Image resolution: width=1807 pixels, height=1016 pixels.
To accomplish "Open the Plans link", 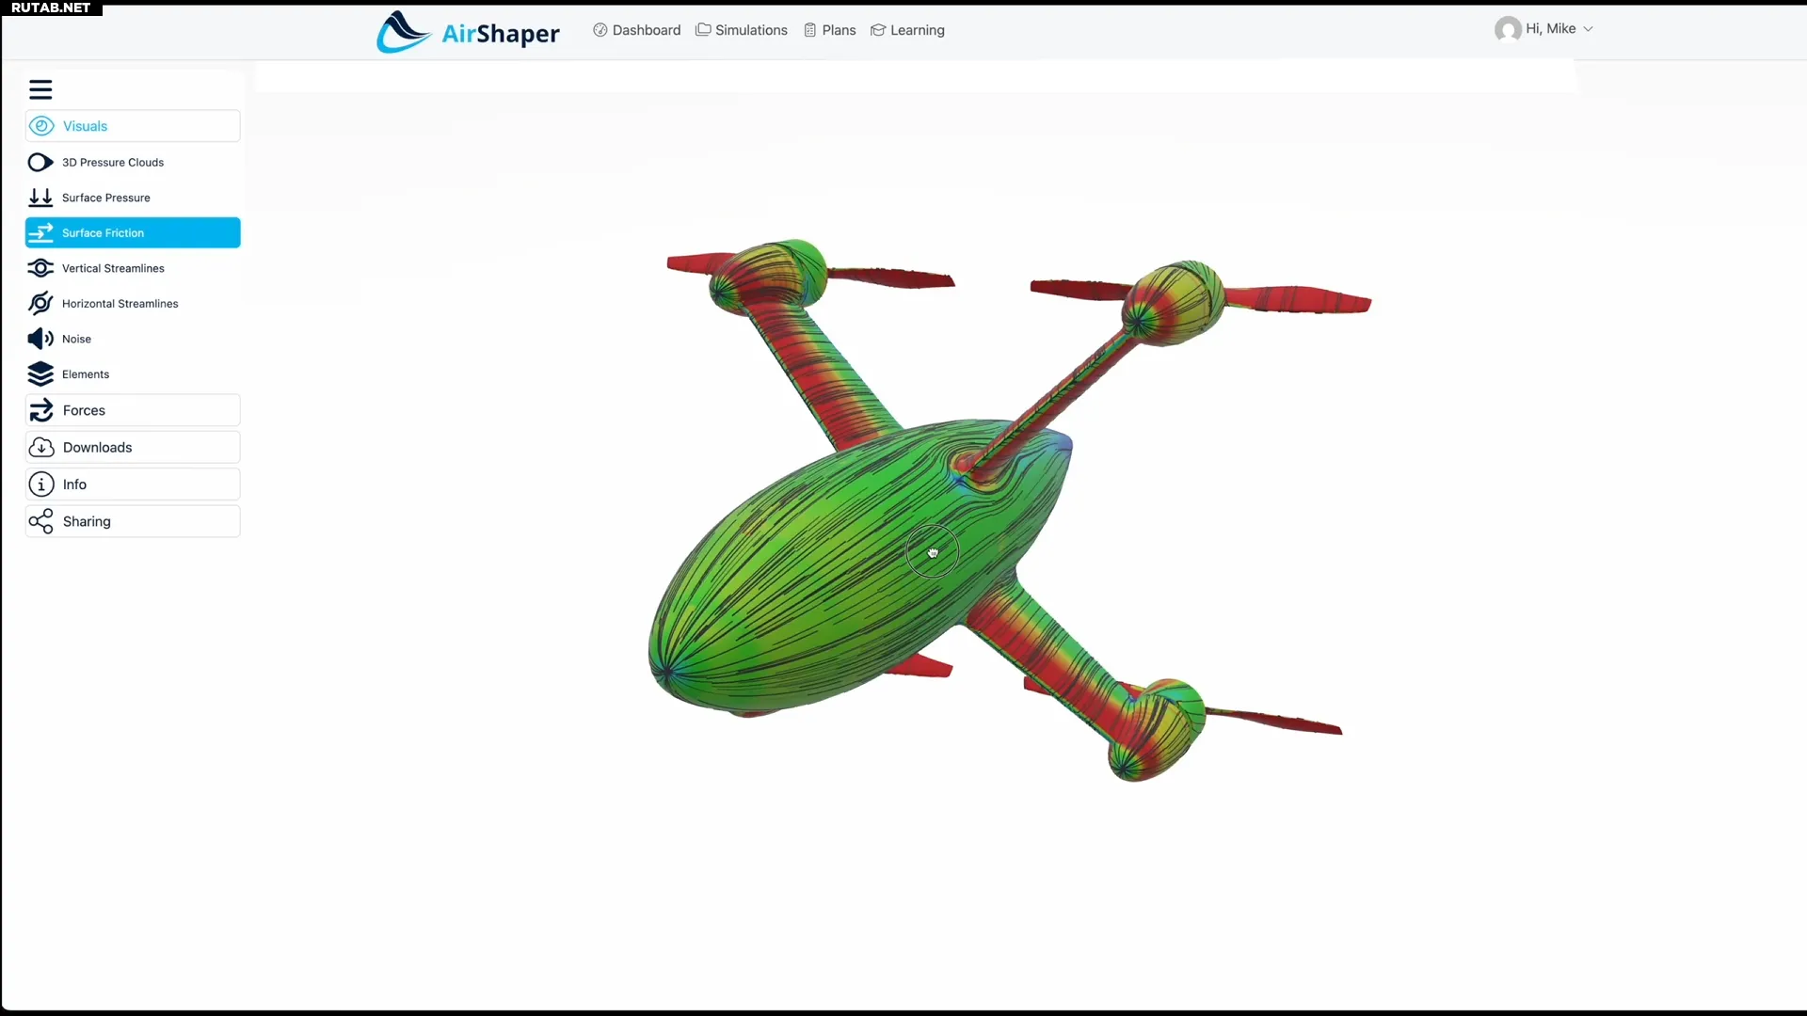I will click(830, 30).
